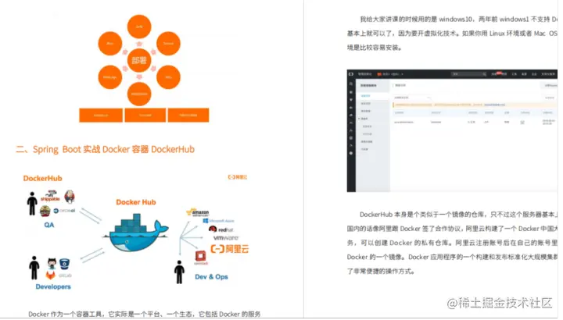Click the Jenkins butler logo near QA
The height and width of the screenshot is (320, 563).
coord(70,197)
